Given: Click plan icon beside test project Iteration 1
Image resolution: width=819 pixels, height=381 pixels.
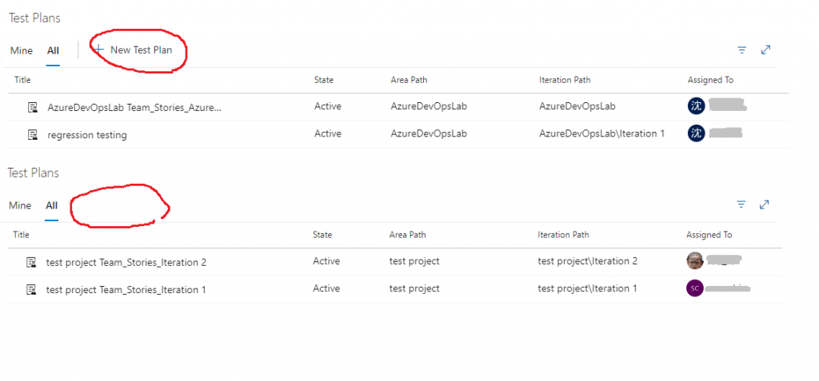Looking at the screenshot, I should coord(32,289).
